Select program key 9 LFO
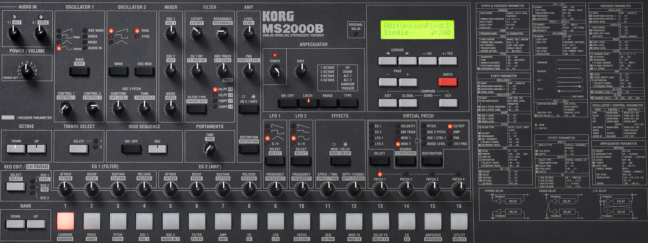This screenshot has height=243, width=648. pos(275,221)
